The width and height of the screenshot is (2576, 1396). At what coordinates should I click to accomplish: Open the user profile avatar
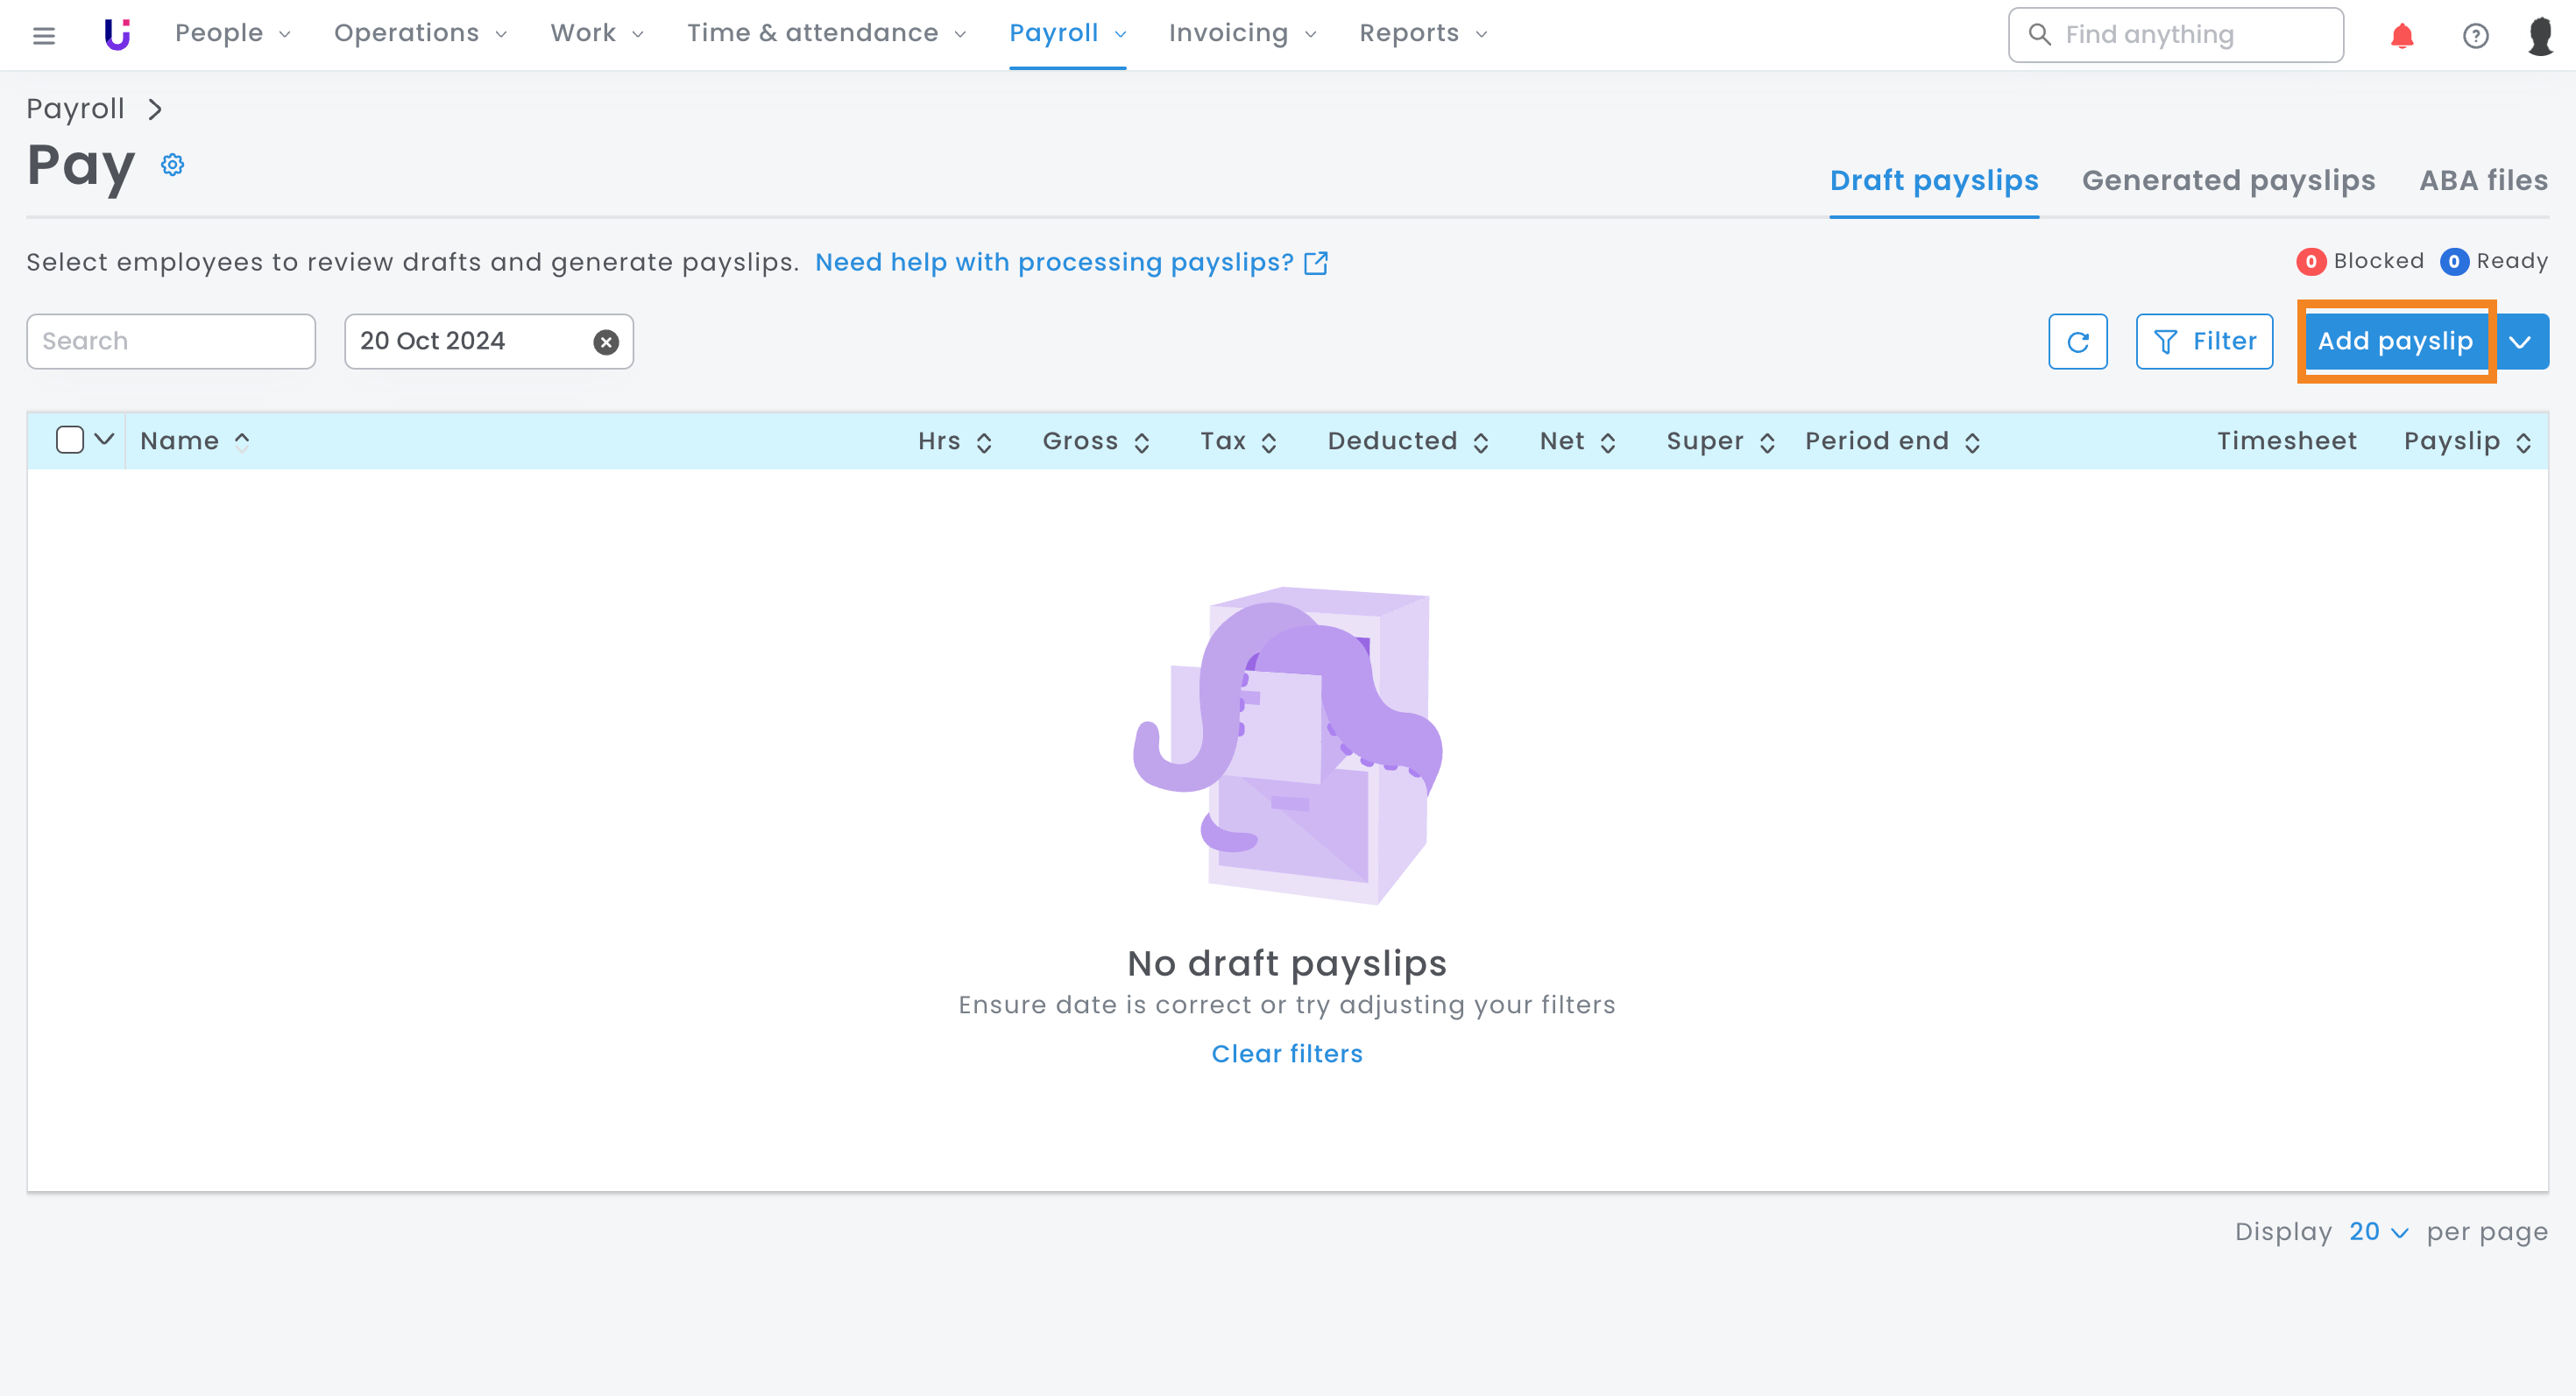2541,36
